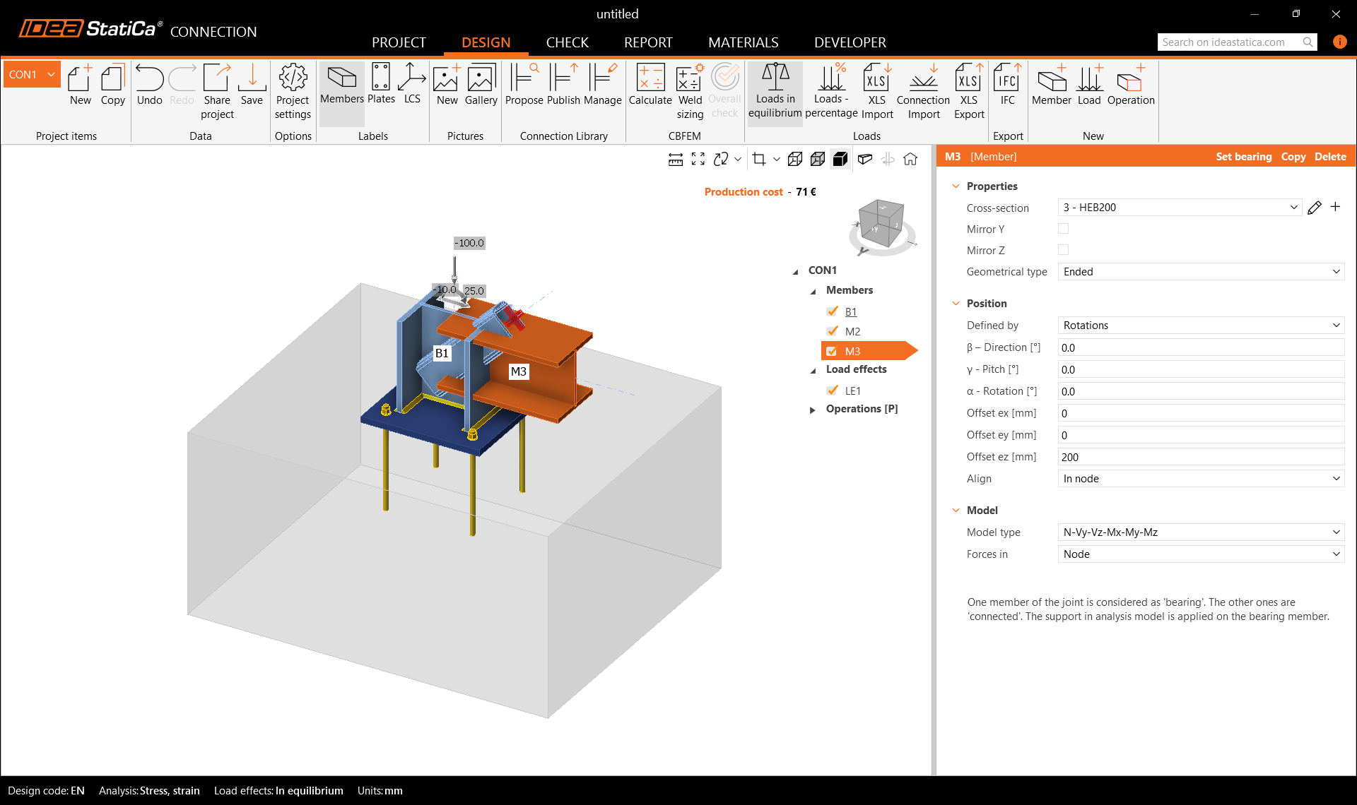Click the Offset ez input field
This screenshot has height=805, width=1357.
coord(1200,457)
